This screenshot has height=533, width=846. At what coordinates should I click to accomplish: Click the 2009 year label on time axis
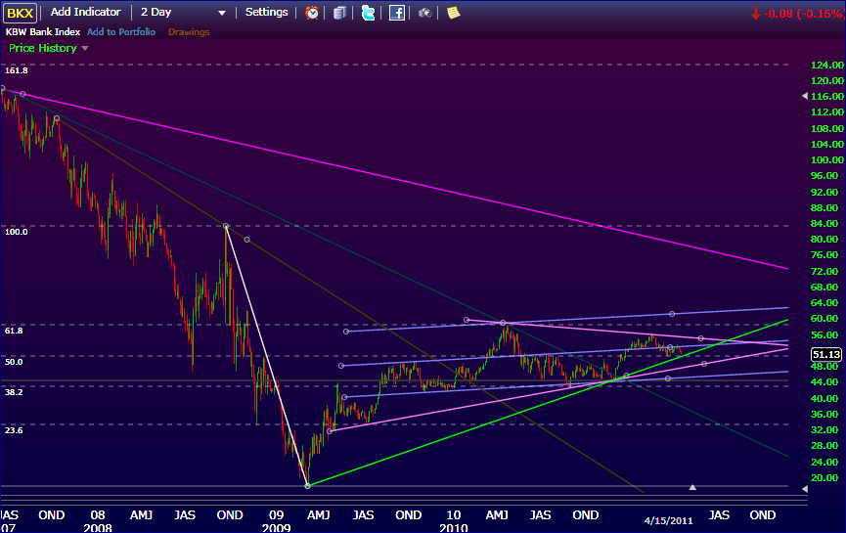tap(276, 527)
